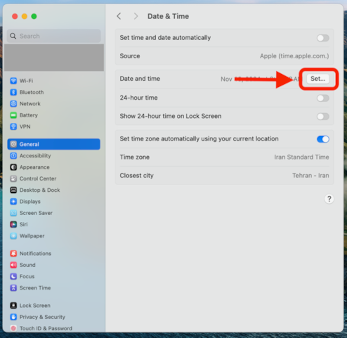Disable automatic time zone using location
The width and height of the screenshot is (347, 338).
click(x=323, y=139)
